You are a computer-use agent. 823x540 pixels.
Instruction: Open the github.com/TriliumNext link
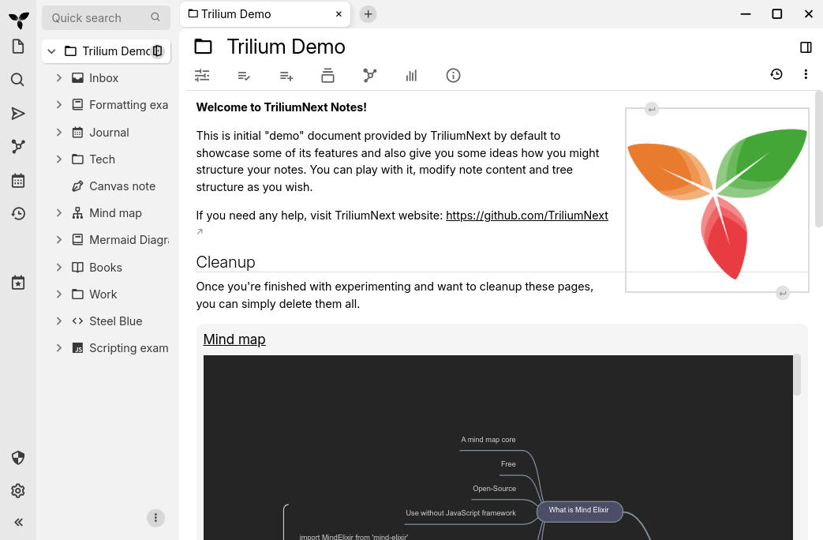(526, 216)
